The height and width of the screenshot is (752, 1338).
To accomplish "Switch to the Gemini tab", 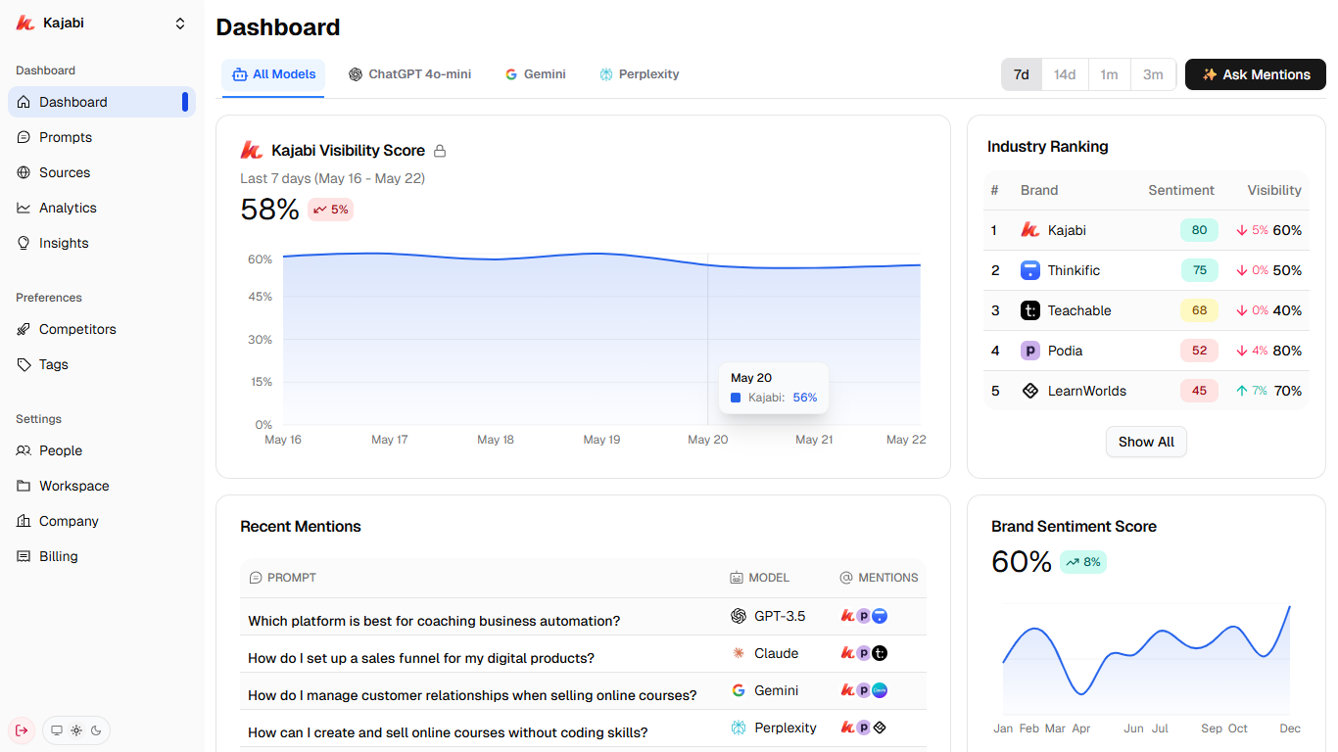I will click(536, 74).
